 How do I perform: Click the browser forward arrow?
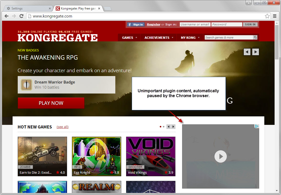click(x=14, y=16)
